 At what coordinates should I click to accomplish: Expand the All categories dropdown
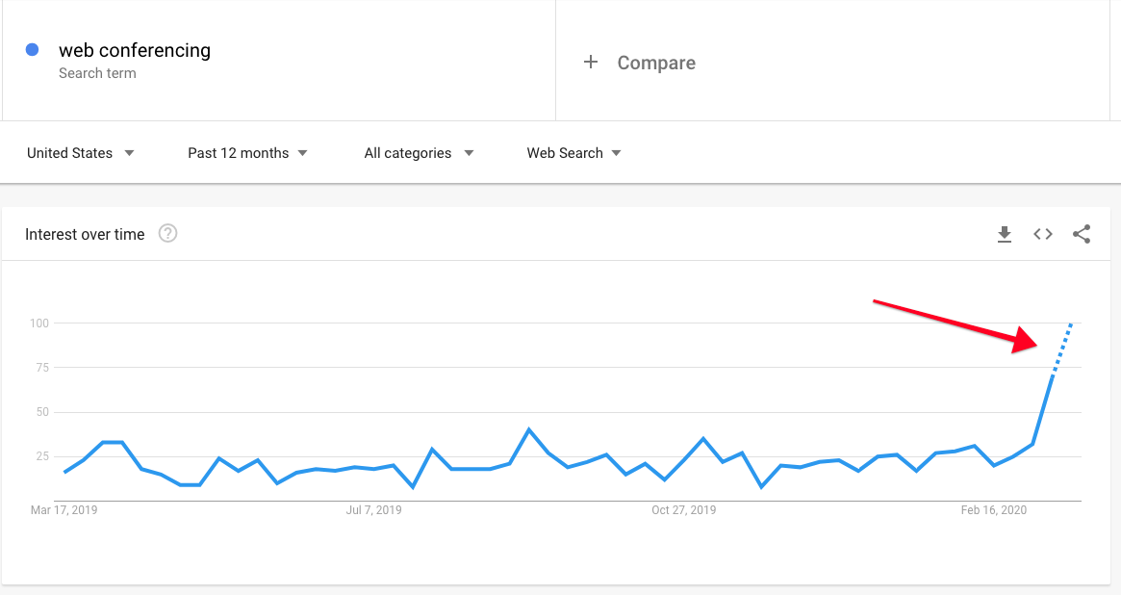click(419, 153)
